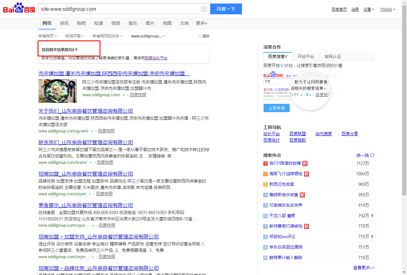Select the 开放平台 tab
This screenshot has height=275, width=407.
tap(306, 57)
